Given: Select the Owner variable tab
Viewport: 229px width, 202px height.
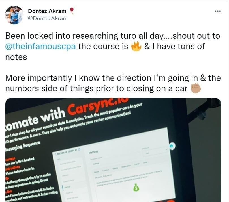Looking at the screenshot, I should point(137,164).
